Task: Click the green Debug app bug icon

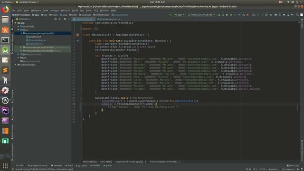Action: 231,15
